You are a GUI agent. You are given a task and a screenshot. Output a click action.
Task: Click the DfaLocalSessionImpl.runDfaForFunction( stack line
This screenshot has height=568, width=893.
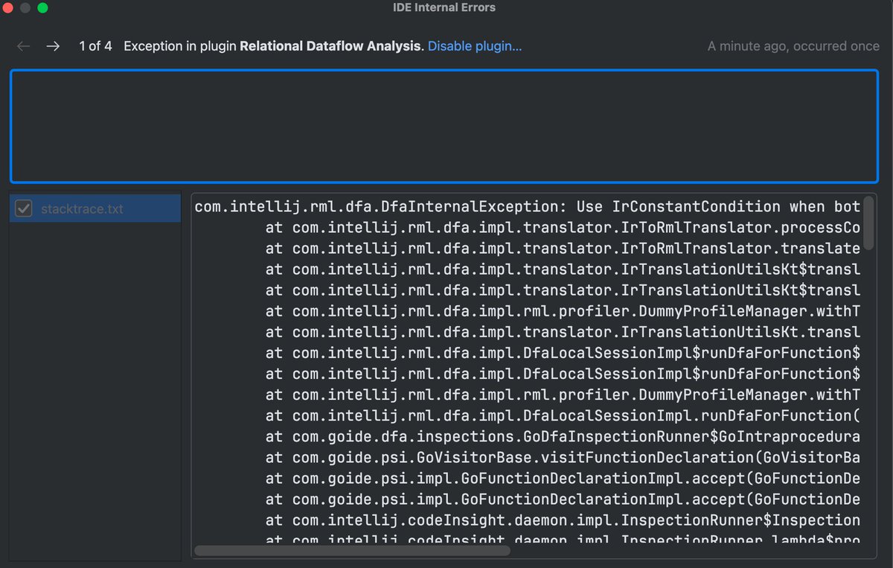563,415
